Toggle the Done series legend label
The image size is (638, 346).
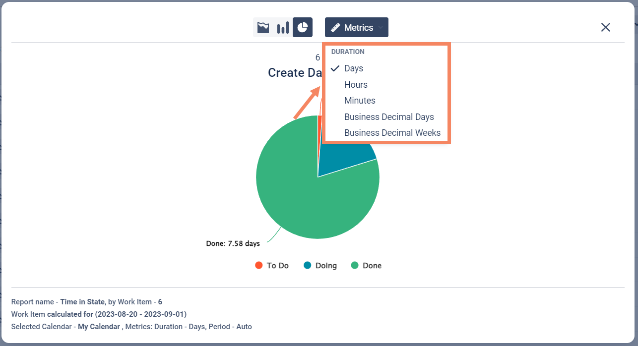pyautogui.click(x=372, y=266)
